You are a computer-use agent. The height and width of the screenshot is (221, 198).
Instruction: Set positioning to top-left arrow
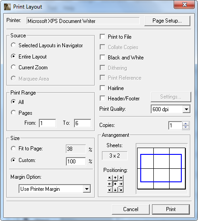pos(110,178)
